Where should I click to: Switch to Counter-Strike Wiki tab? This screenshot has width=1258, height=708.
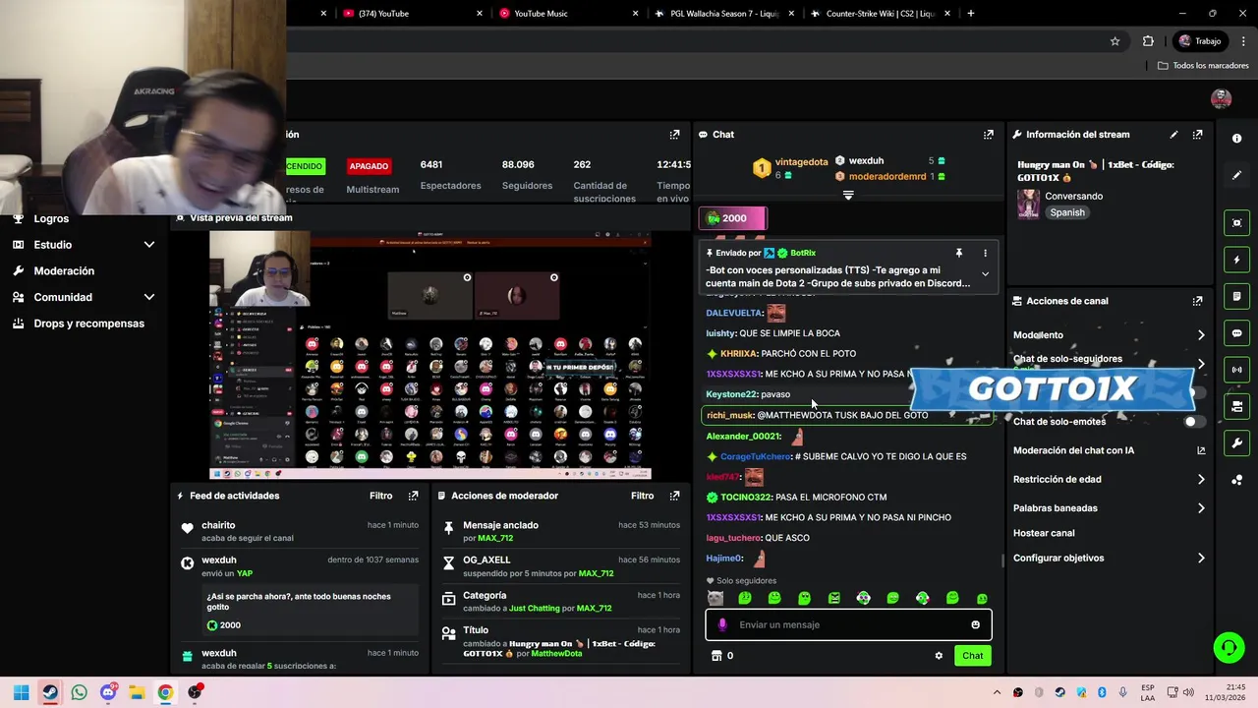click(880, 14)
